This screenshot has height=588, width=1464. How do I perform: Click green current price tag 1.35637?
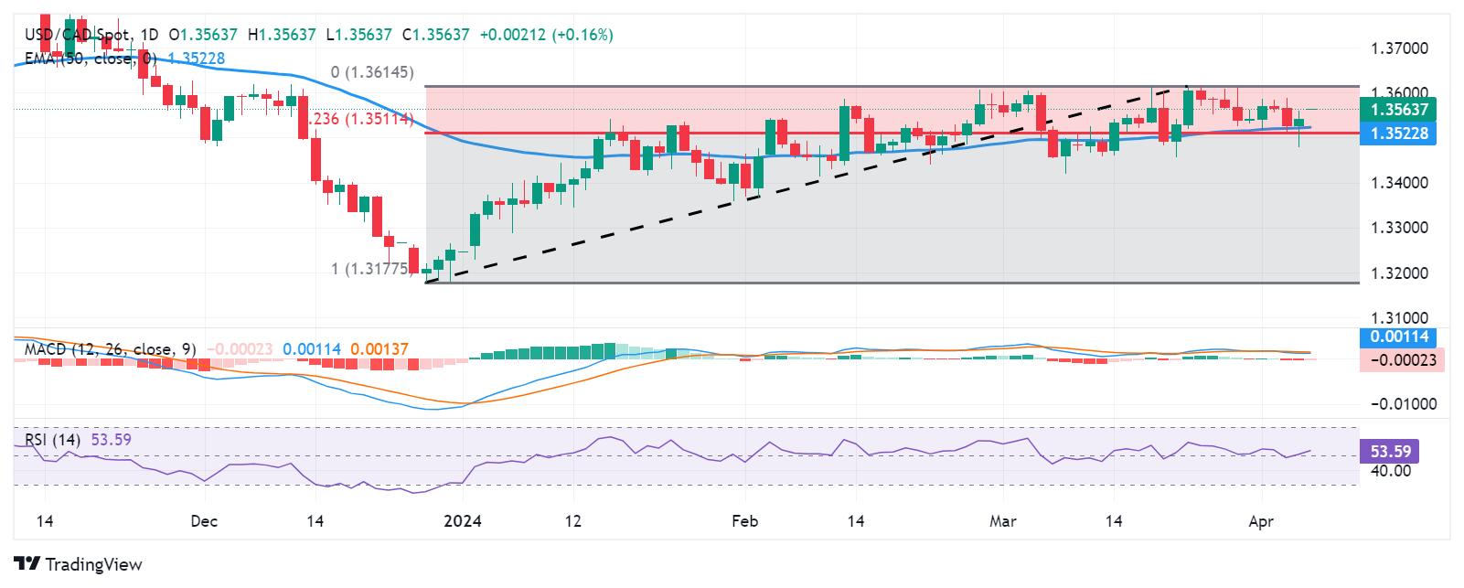click(1398, 110)
